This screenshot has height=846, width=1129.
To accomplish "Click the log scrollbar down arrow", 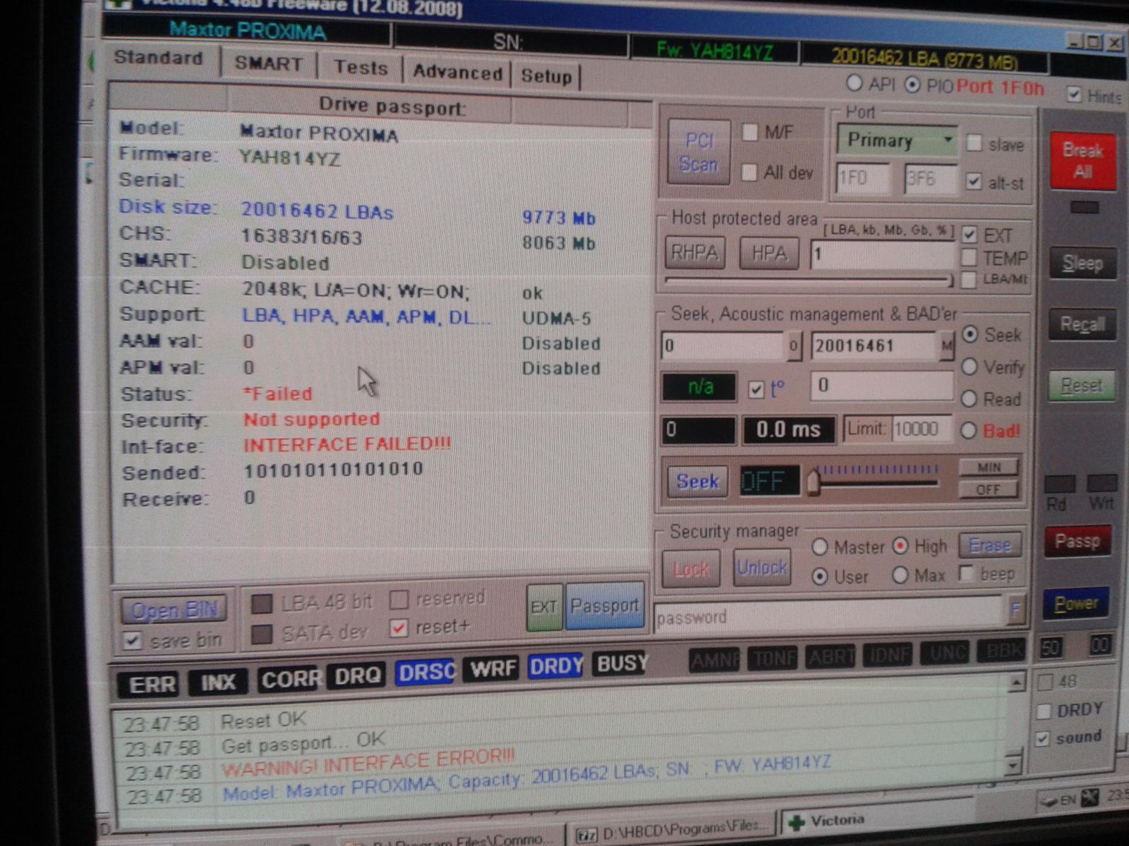I will [1014, 765].
